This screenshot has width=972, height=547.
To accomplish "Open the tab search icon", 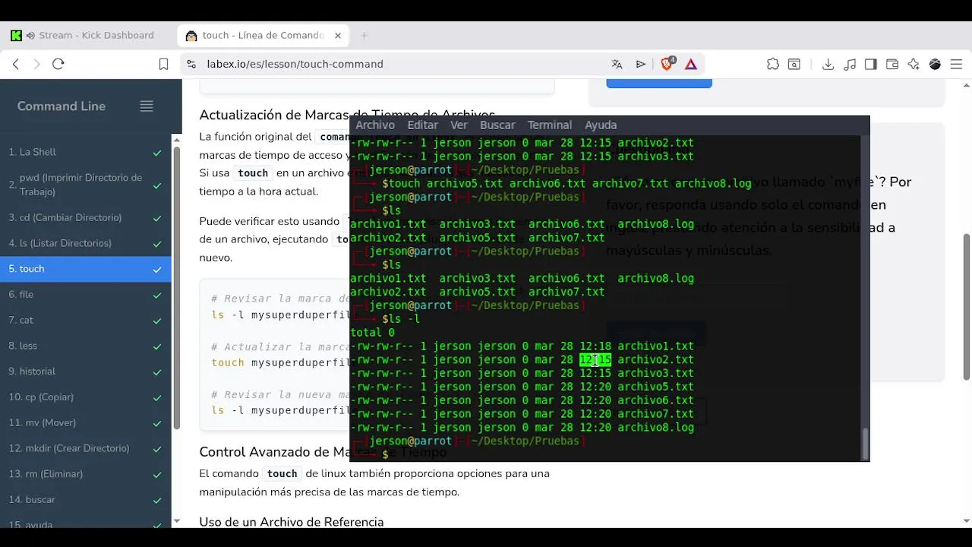I will tap(794, 65).
